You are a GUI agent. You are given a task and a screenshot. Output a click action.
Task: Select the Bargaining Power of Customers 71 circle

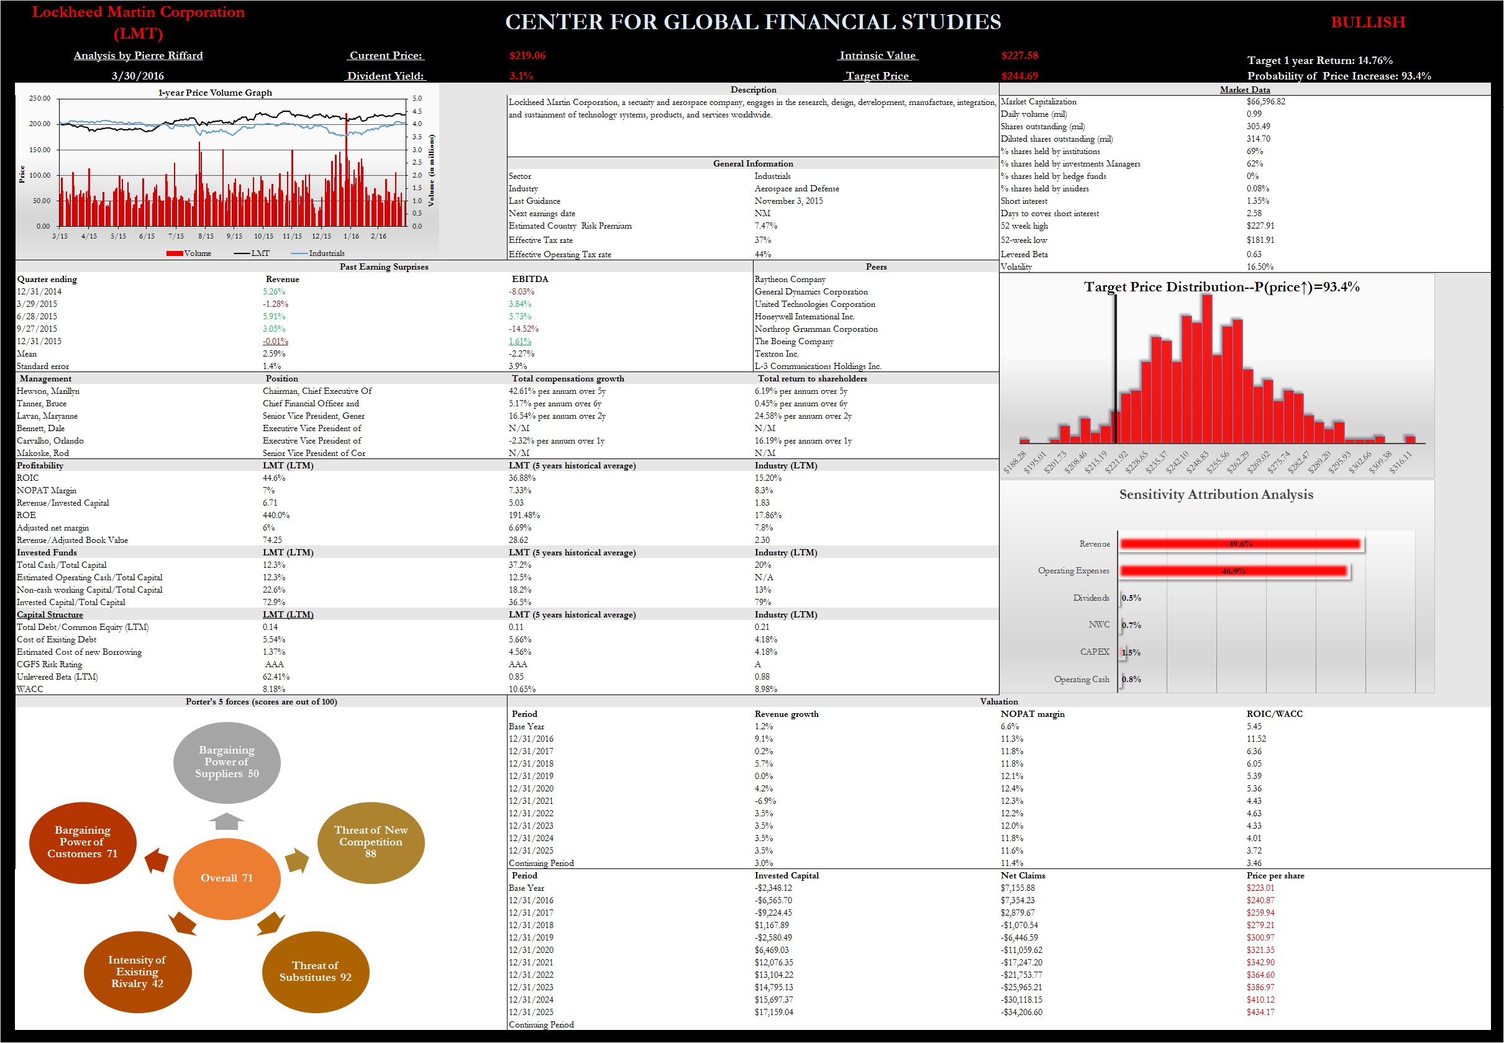[83, 842]
